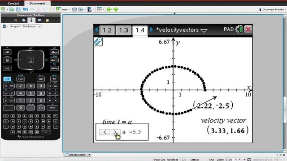Click zoom out minus in status bar
The width and height of the screenshot is (287, 161).
pos(239,160)
